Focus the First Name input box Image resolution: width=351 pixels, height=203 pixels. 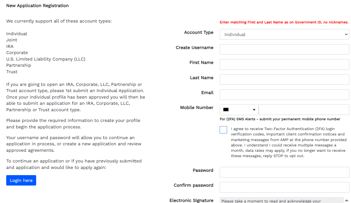tap(284, 64)
